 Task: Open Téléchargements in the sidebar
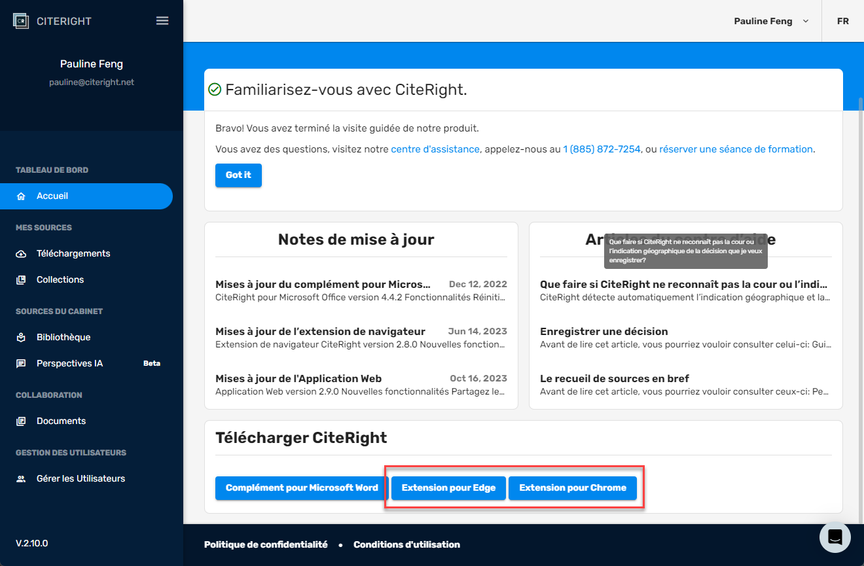pos(86,254)
